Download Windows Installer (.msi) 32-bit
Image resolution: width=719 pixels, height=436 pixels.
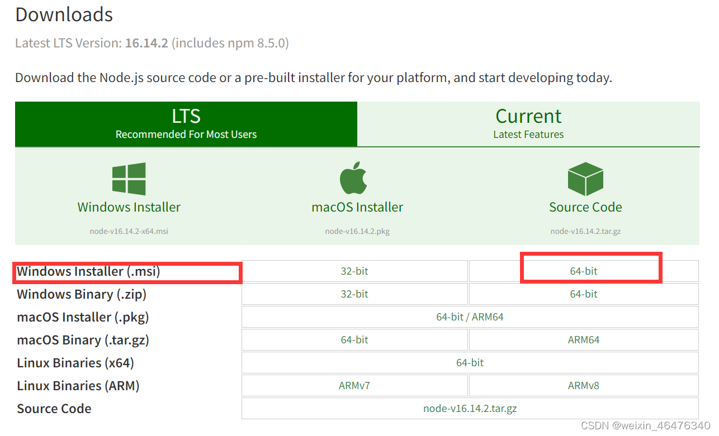[354, 271]
